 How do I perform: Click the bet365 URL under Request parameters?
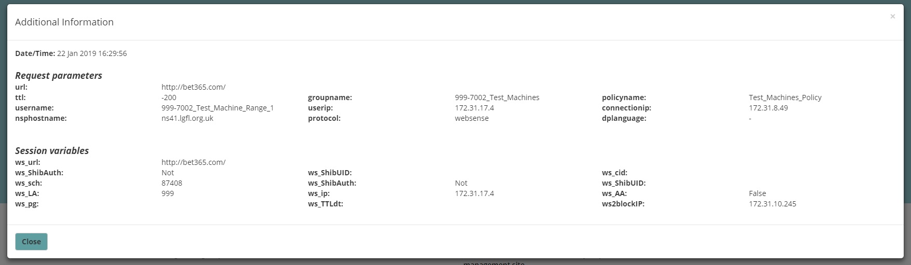coord(193,87)
